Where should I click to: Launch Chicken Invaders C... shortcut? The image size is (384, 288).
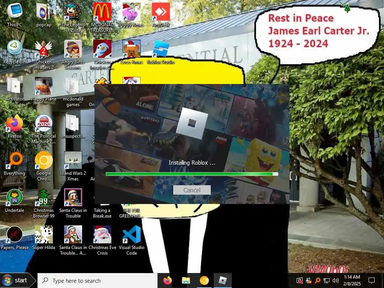(102, 55)
